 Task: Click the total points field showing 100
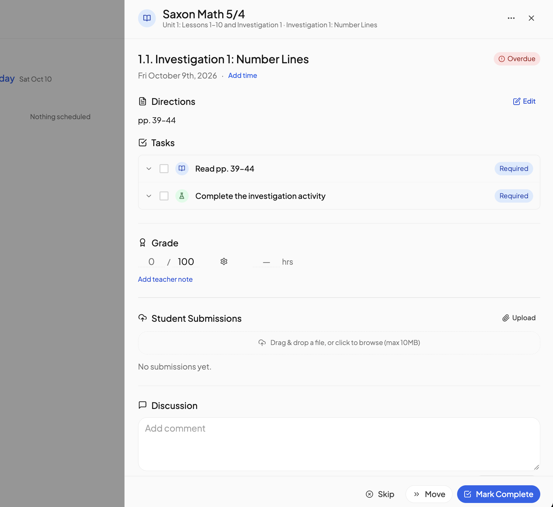click(x=186, y=262)
